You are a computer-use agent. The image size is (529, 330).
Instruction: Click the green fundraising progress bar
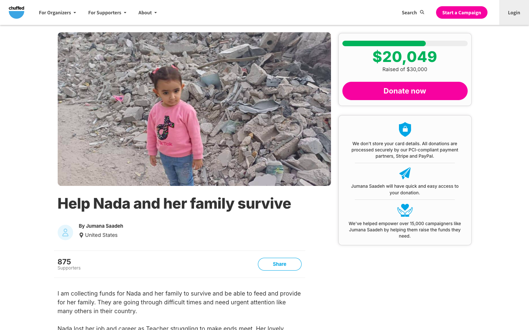click(384, 44)
